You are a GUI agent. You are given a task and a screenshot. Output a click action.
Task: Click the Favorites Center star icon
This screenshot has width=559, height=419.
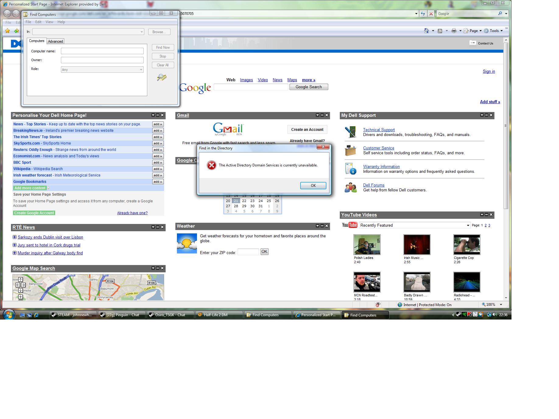click(8, 31)
